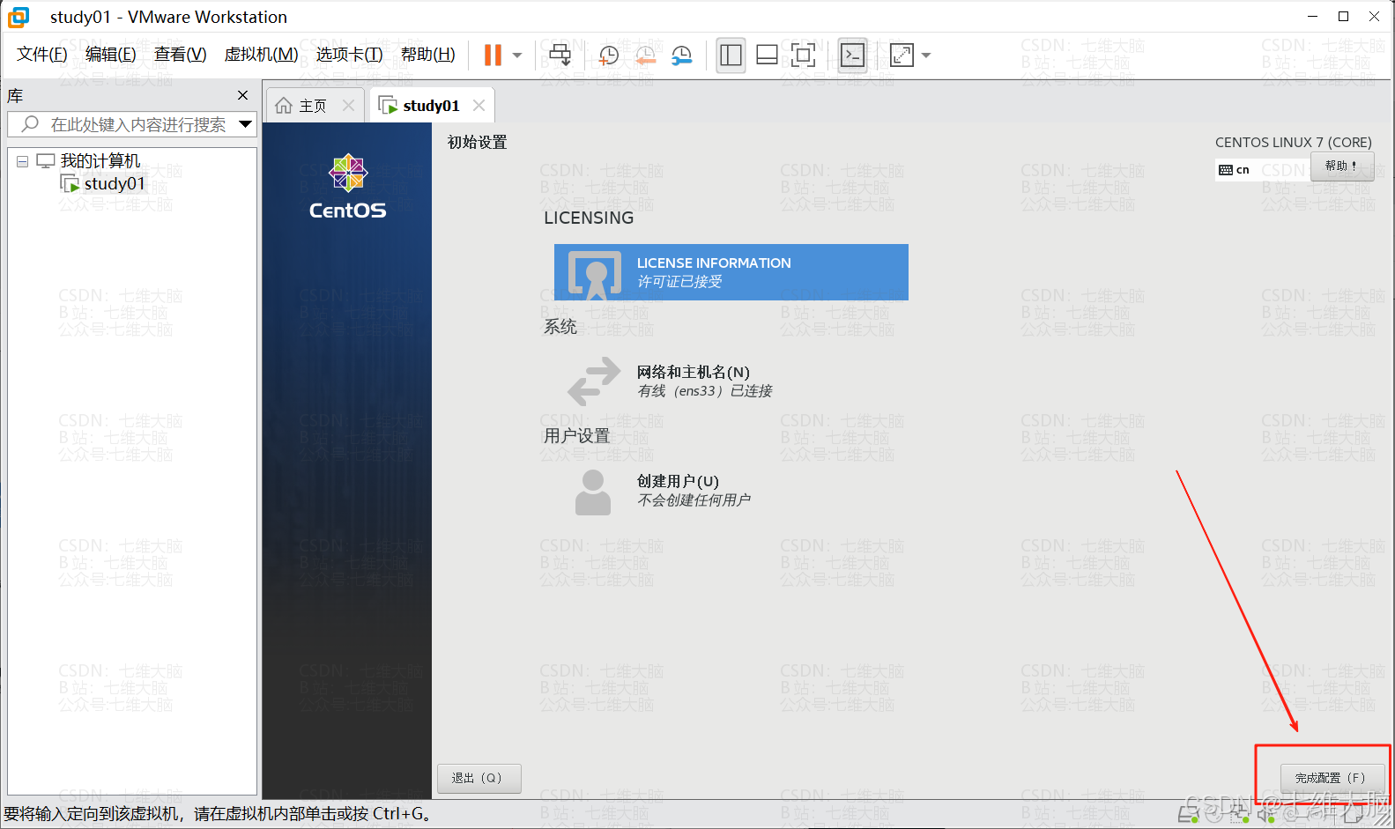Image resolution: width=1395 pixels, height=829 pixels.
Task: Click the 不会创建任何用户 status text
Action: point(694,500)
